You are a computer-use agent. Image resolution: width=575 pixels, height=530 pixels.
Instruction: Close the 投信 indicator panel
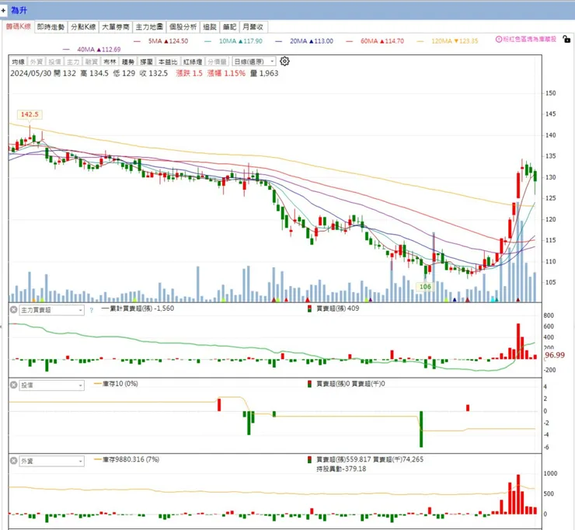click(x=13, y=385)
